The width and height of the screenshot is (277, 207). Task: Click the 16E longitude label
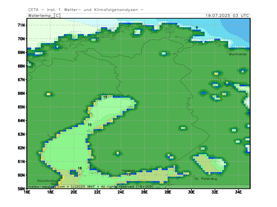coord(27,192)
